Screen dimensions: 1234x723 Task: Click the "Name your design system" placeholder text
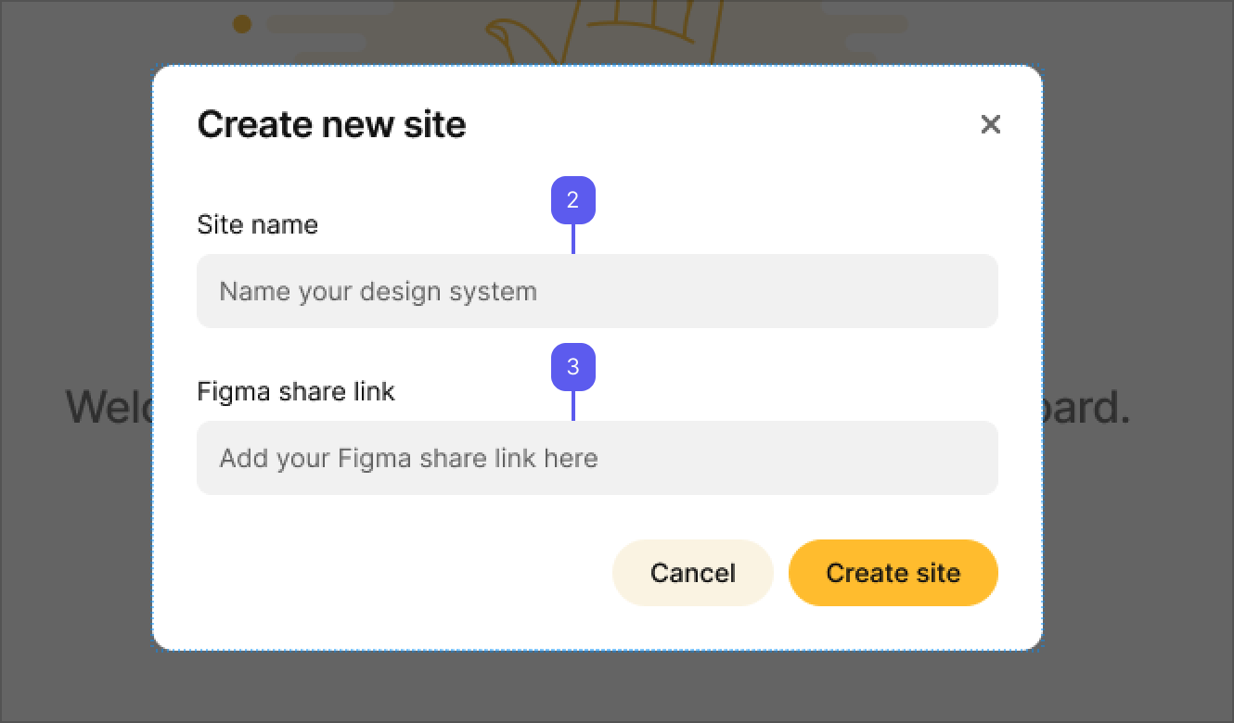click(378, 292)
